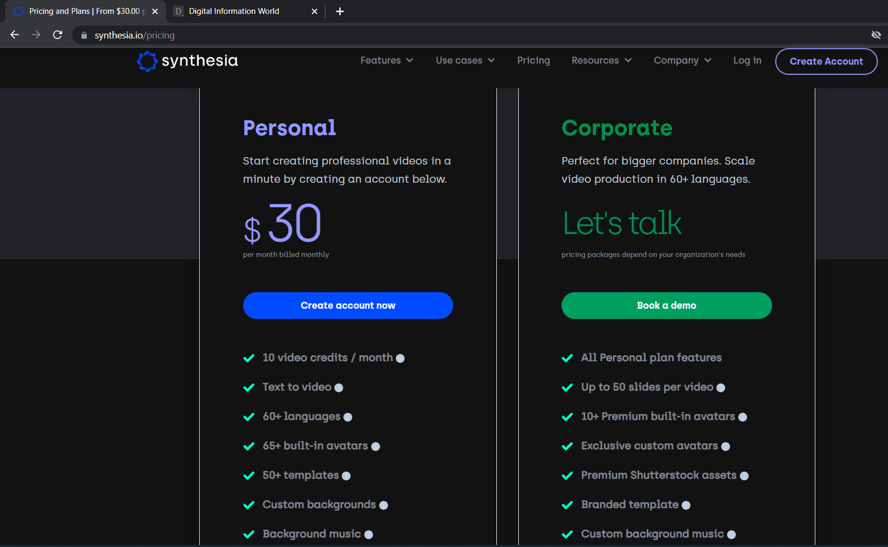Image resolution: width=888 pixels, height=547 pixels.
Task: Click info dot next to Branded template
Action: click(x=686, y=505)
